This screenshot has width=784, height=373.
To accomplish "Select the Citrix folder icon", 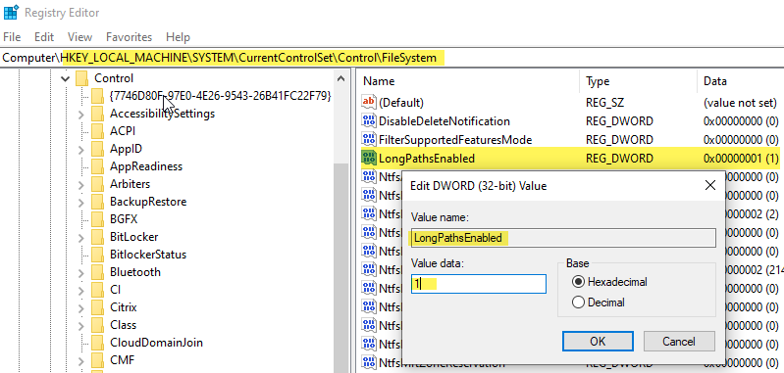I will [97, 306].
